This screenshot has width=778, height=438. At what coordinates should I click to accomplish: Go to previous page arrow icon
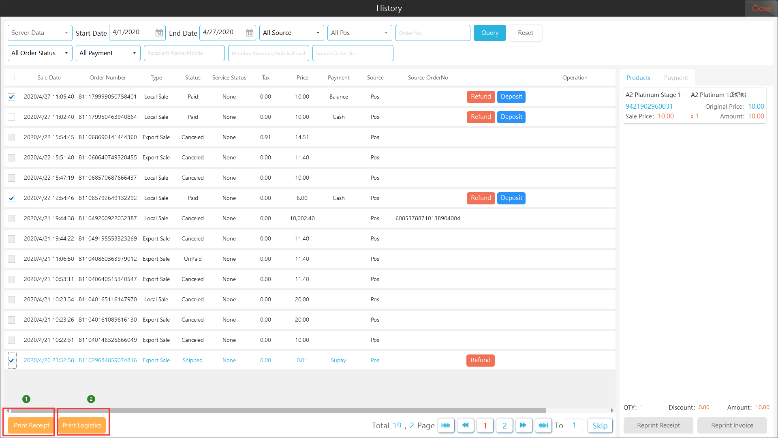465,425
